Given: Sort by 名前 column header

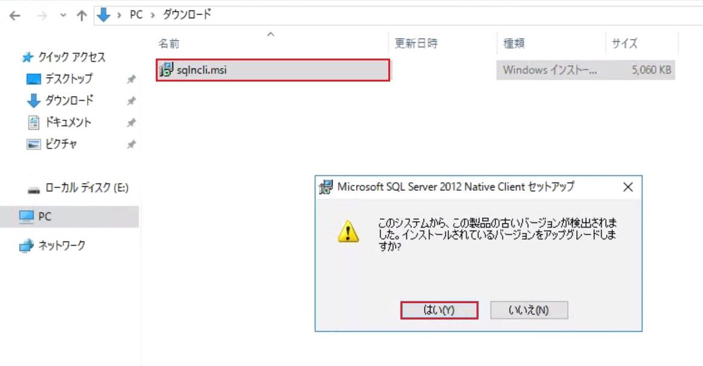Looking at the screenshot, I should [169, 43].
